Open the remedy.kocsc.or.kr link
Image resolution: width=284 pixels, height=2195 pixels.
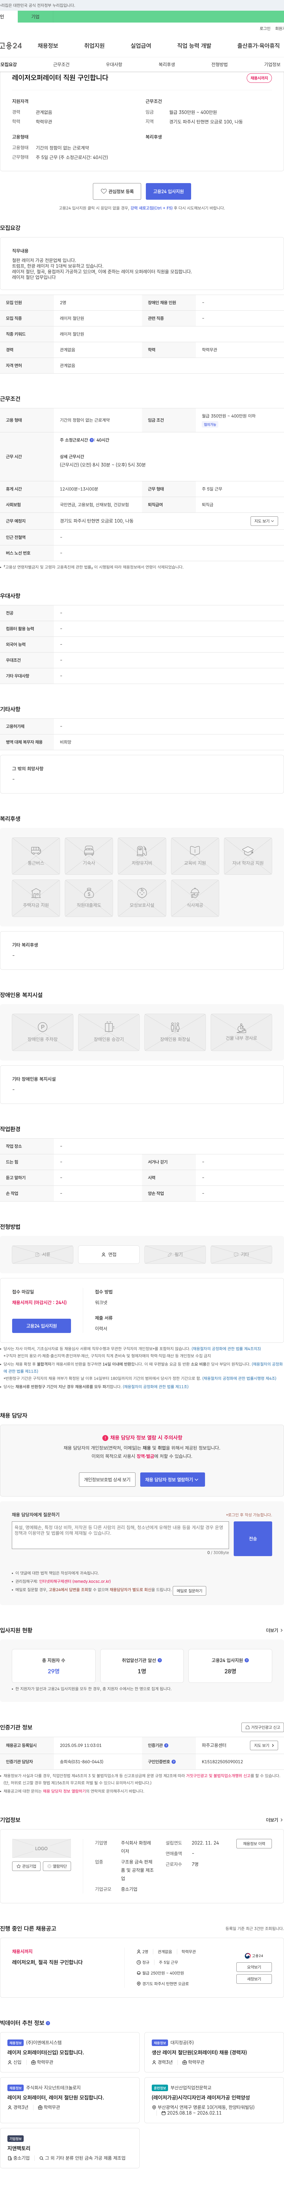(75, 1582)
